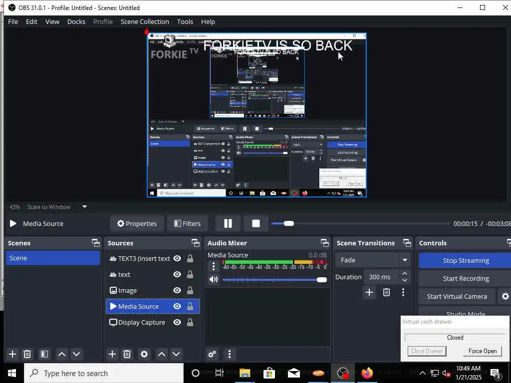Open Properties of the selected source
The image size is (511, 383).
pyautogui.click(x=137, y=223)
